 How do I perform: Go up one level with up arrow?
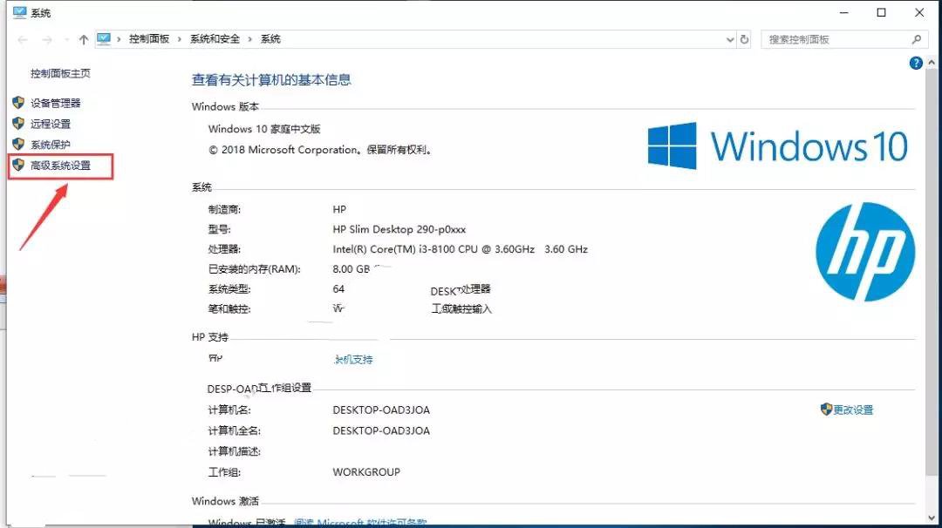point(84,39)
